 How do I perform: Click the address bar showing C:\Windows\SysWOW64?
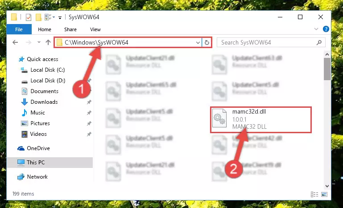tap(128, 42)
